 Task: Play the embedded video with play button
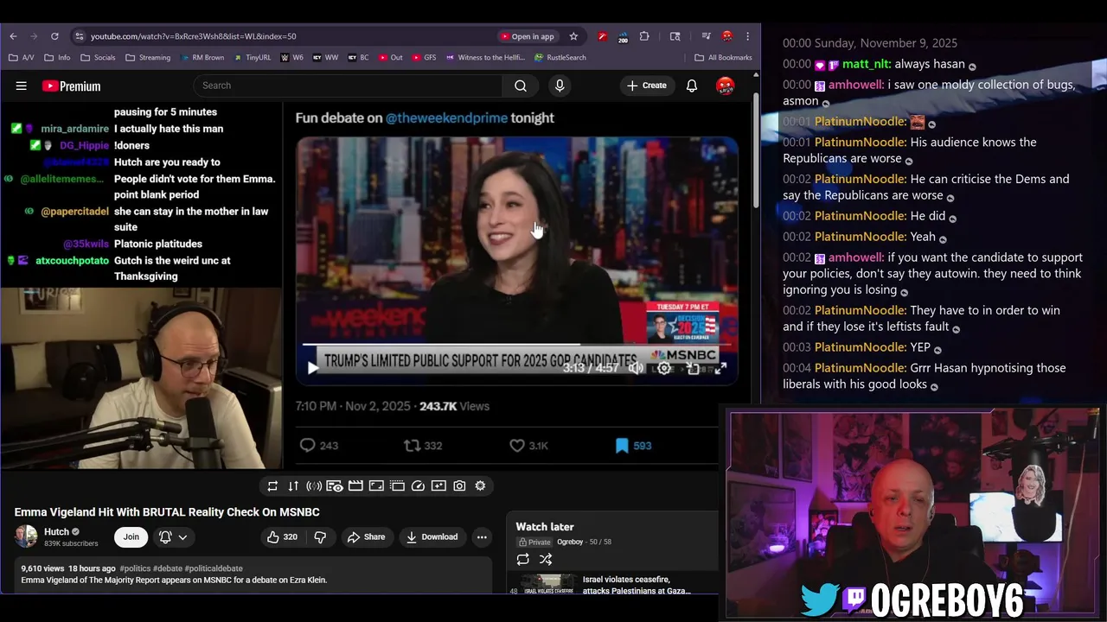coord(313,368)
